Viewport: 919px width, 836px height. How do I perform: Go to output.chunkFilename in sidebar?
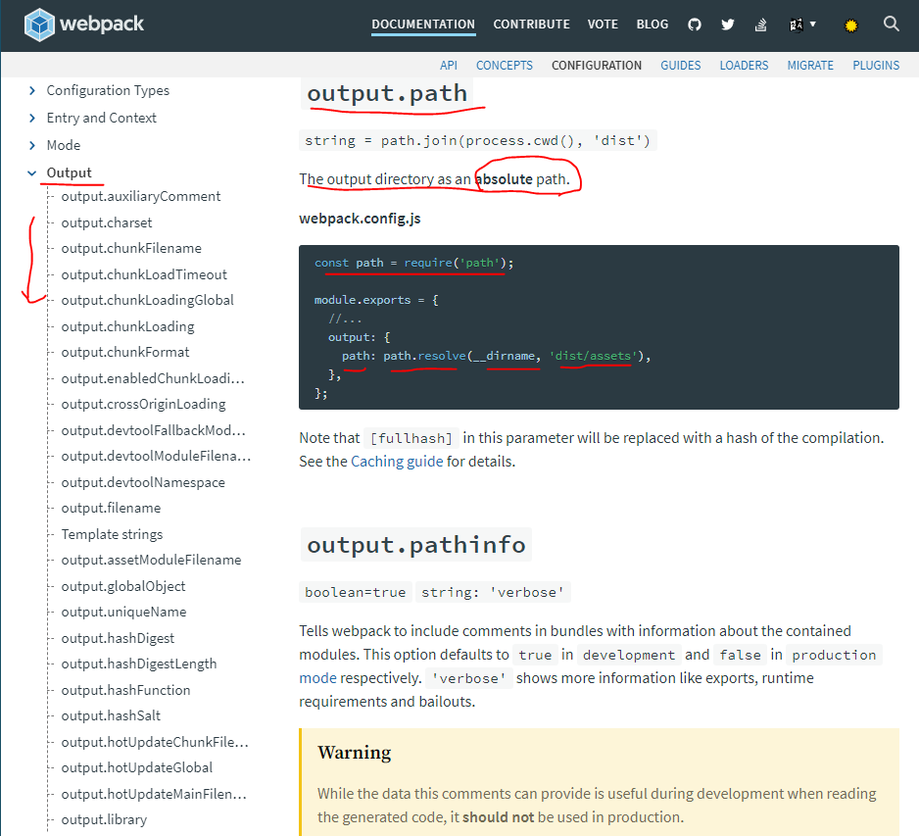(x=131, y=248)
